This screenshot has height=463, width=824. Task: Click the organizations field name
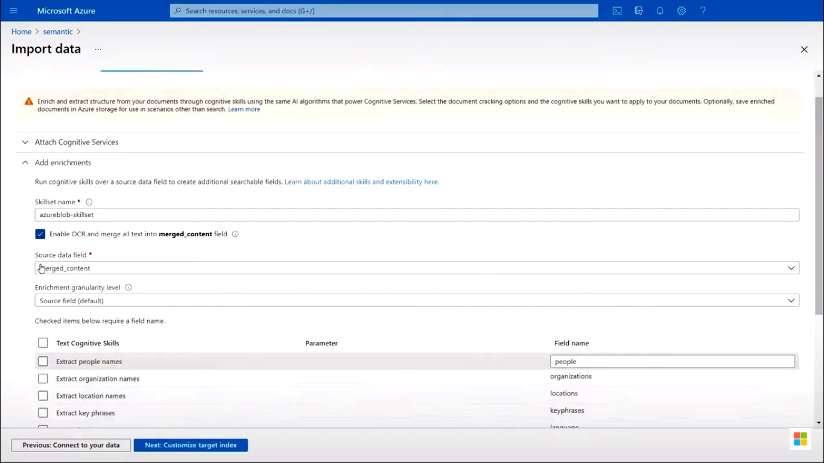point(571,376)
